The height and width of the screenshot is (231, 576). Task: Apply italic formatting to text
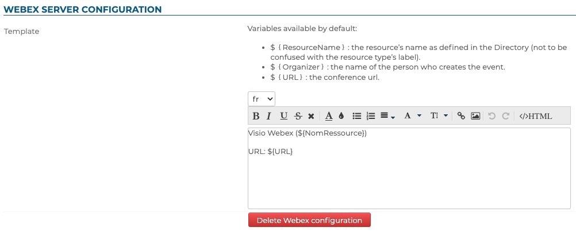point(268,116)
